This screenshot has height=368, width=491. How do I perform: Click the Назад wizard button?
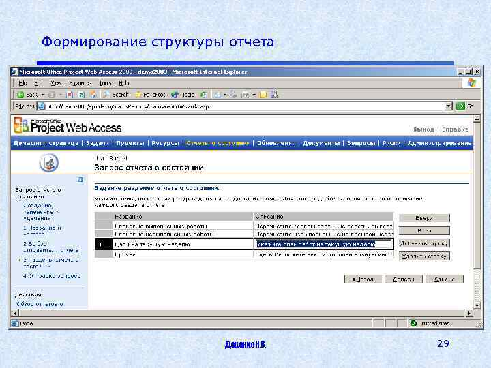(363, 279)
